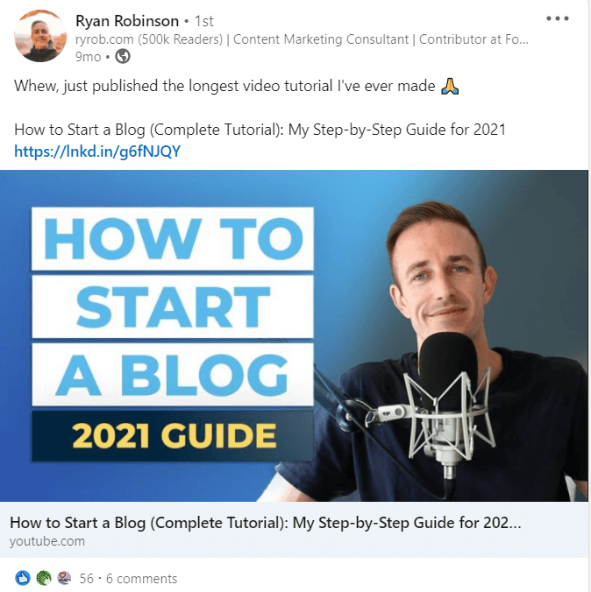This screenshot has height=592, width=591.
Task: Open the How to Start a Blog video thumbnail
Action: coord(294,335)
